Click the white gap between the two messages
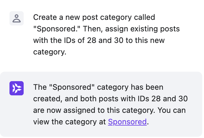Viewport: 204px width, 138px height. (102, 65)
